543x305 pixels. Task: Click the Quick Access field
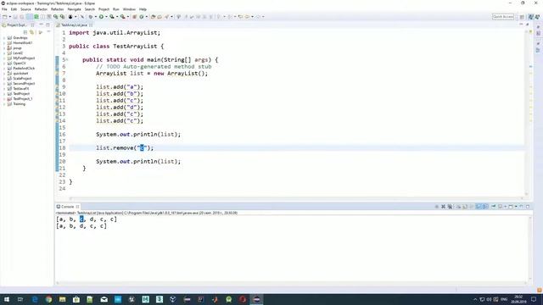click(503, 17)
